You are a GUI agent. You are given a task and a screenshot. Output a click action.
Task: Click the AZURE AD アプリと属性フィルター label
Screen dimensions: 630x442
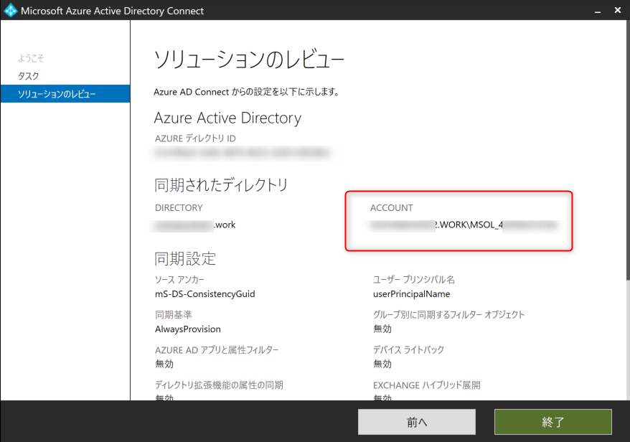(217, 350)
